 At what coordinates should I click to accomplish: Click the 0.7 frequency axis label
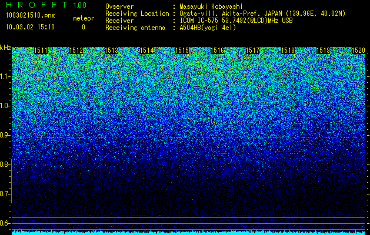tap(5, 194)
